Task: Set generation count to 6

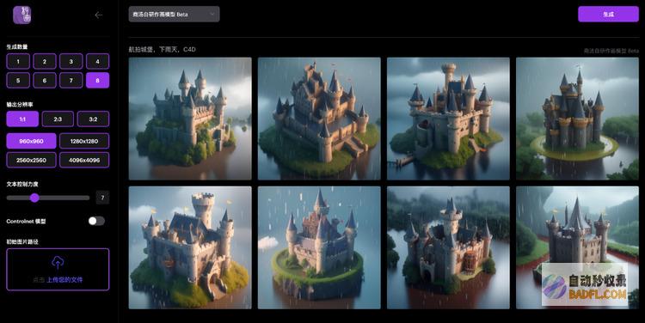Action: pos(45,80)
